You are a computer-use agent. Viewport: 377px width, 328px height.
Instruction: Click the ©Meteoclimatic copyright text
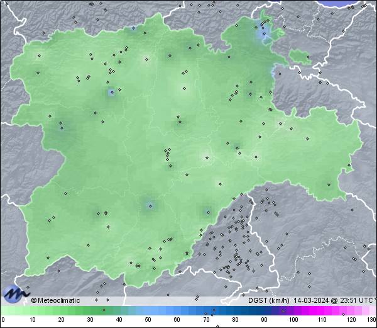pos(55,300)
